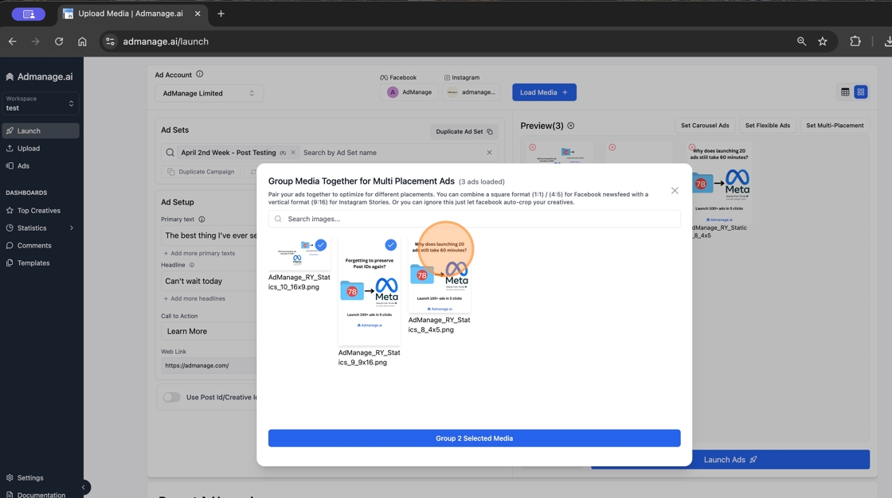Click the Admanage.ai logo in sidebar
Viewport: 892px width, 498px height.
tap(39, 76)
